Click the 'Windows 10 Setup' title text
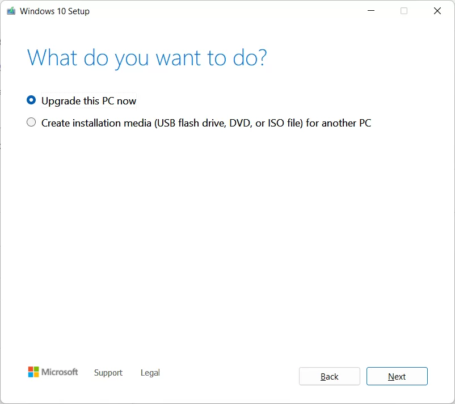This screenshot has height=404, width=455. point(54,11)
